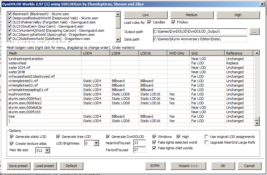Screen dimensions: 267x175
Task: Toggle the Windows checkbox
Action: (154, 137)
